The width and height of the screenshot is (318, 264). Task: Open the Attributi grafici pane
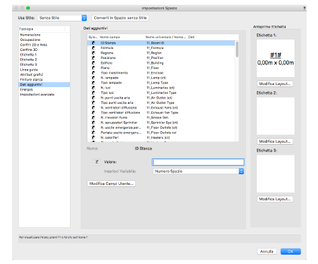coord(32,74)
